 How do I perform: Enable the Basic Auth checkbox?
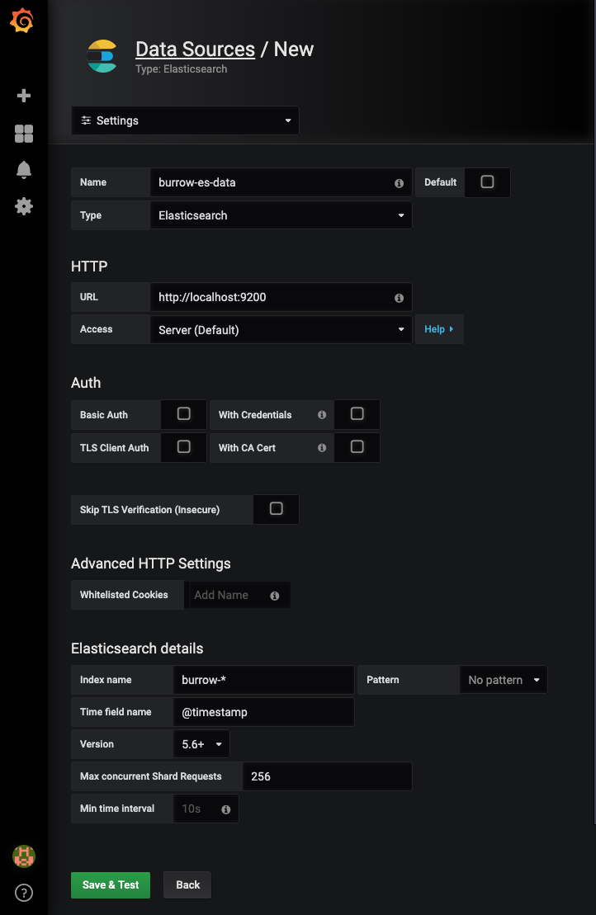[x=184, y=413]
